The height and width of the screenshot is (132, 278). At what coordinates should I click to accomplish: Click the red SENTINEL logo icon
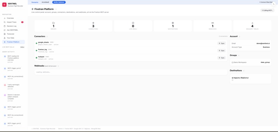[x=4, y=5]
